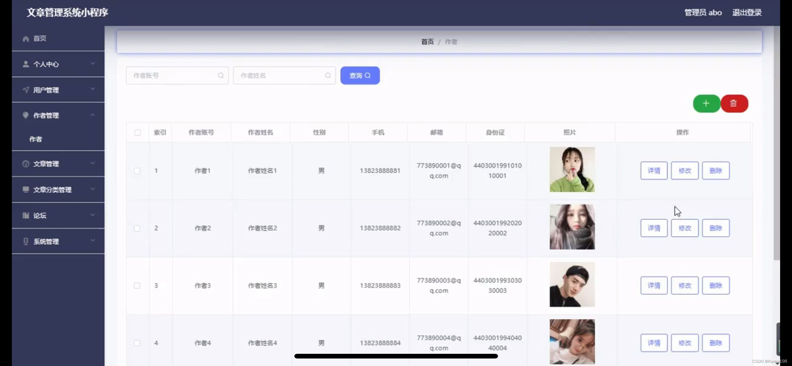Open the 文章分类管理 menu
The width and height of the screenshot is (792, 366).
(53, 190)
